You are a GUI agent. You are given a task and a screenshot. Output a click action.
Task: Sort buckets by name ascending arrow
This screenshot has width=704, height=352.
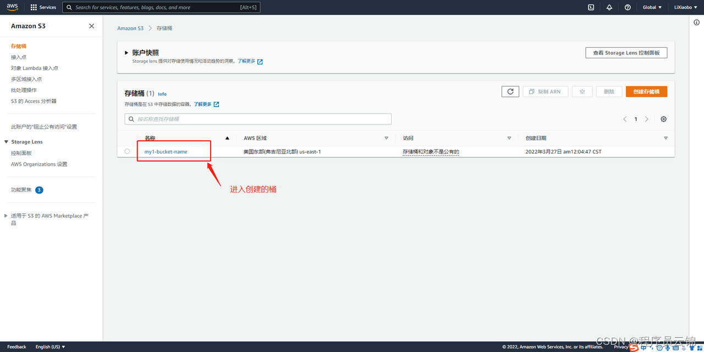pyautogui.click(x=227, y=138)
